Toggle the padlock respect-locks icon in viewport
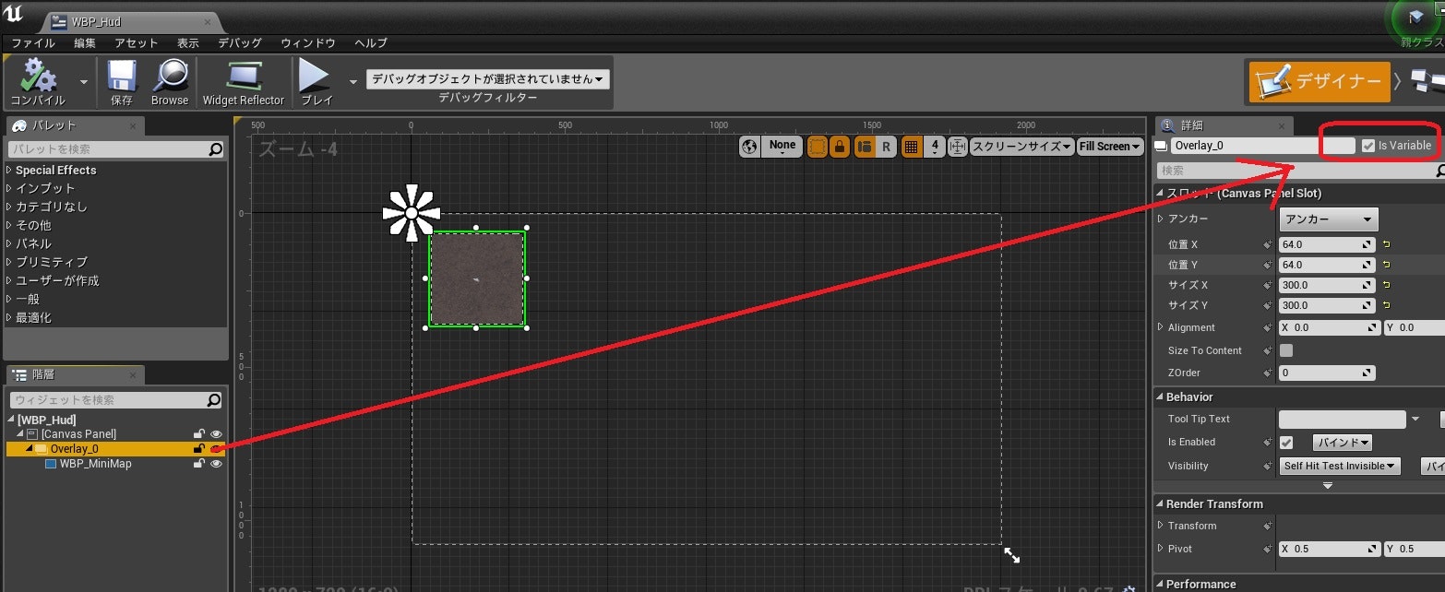The image size is (1445, 592). (840, 146)
